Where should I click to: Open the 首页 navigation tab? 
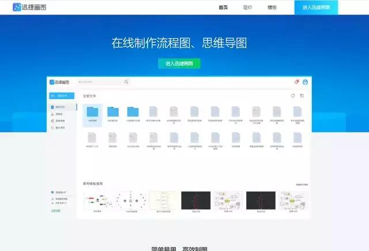click(x=223, y=8)
